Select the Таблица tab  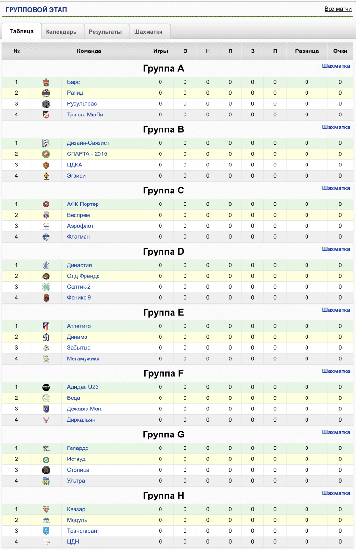[22, 31]
